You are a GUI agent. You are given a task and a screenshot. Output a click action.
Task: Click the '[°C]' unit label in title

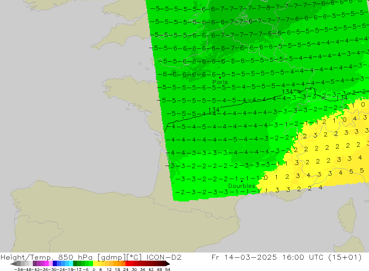pos(134,257)
